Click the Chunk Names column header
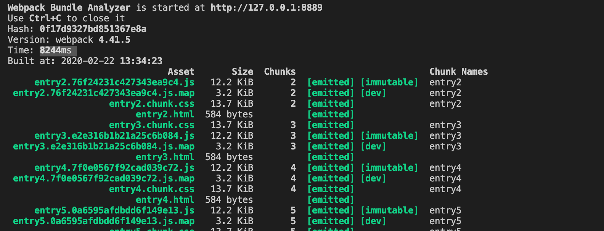This screenshot has width=604, height=231. tap(458, 72)
